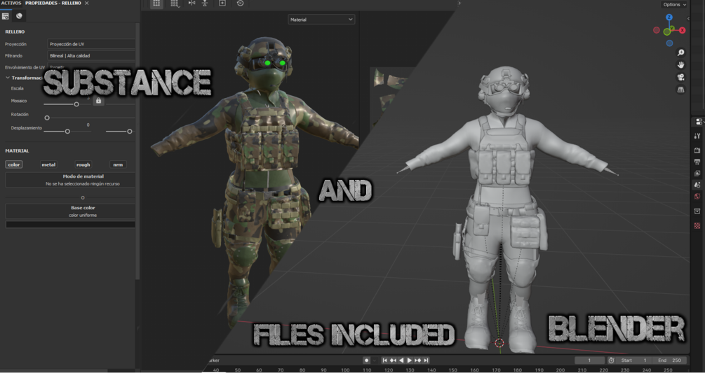Close the PROPIEDADES - RELLENO panel
Screen dimensions: 705x373
click(x=87, y=3)
